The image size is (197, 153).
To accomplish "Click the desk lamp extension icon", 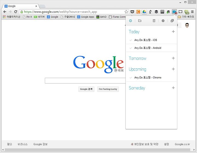I will coord(150,12).
